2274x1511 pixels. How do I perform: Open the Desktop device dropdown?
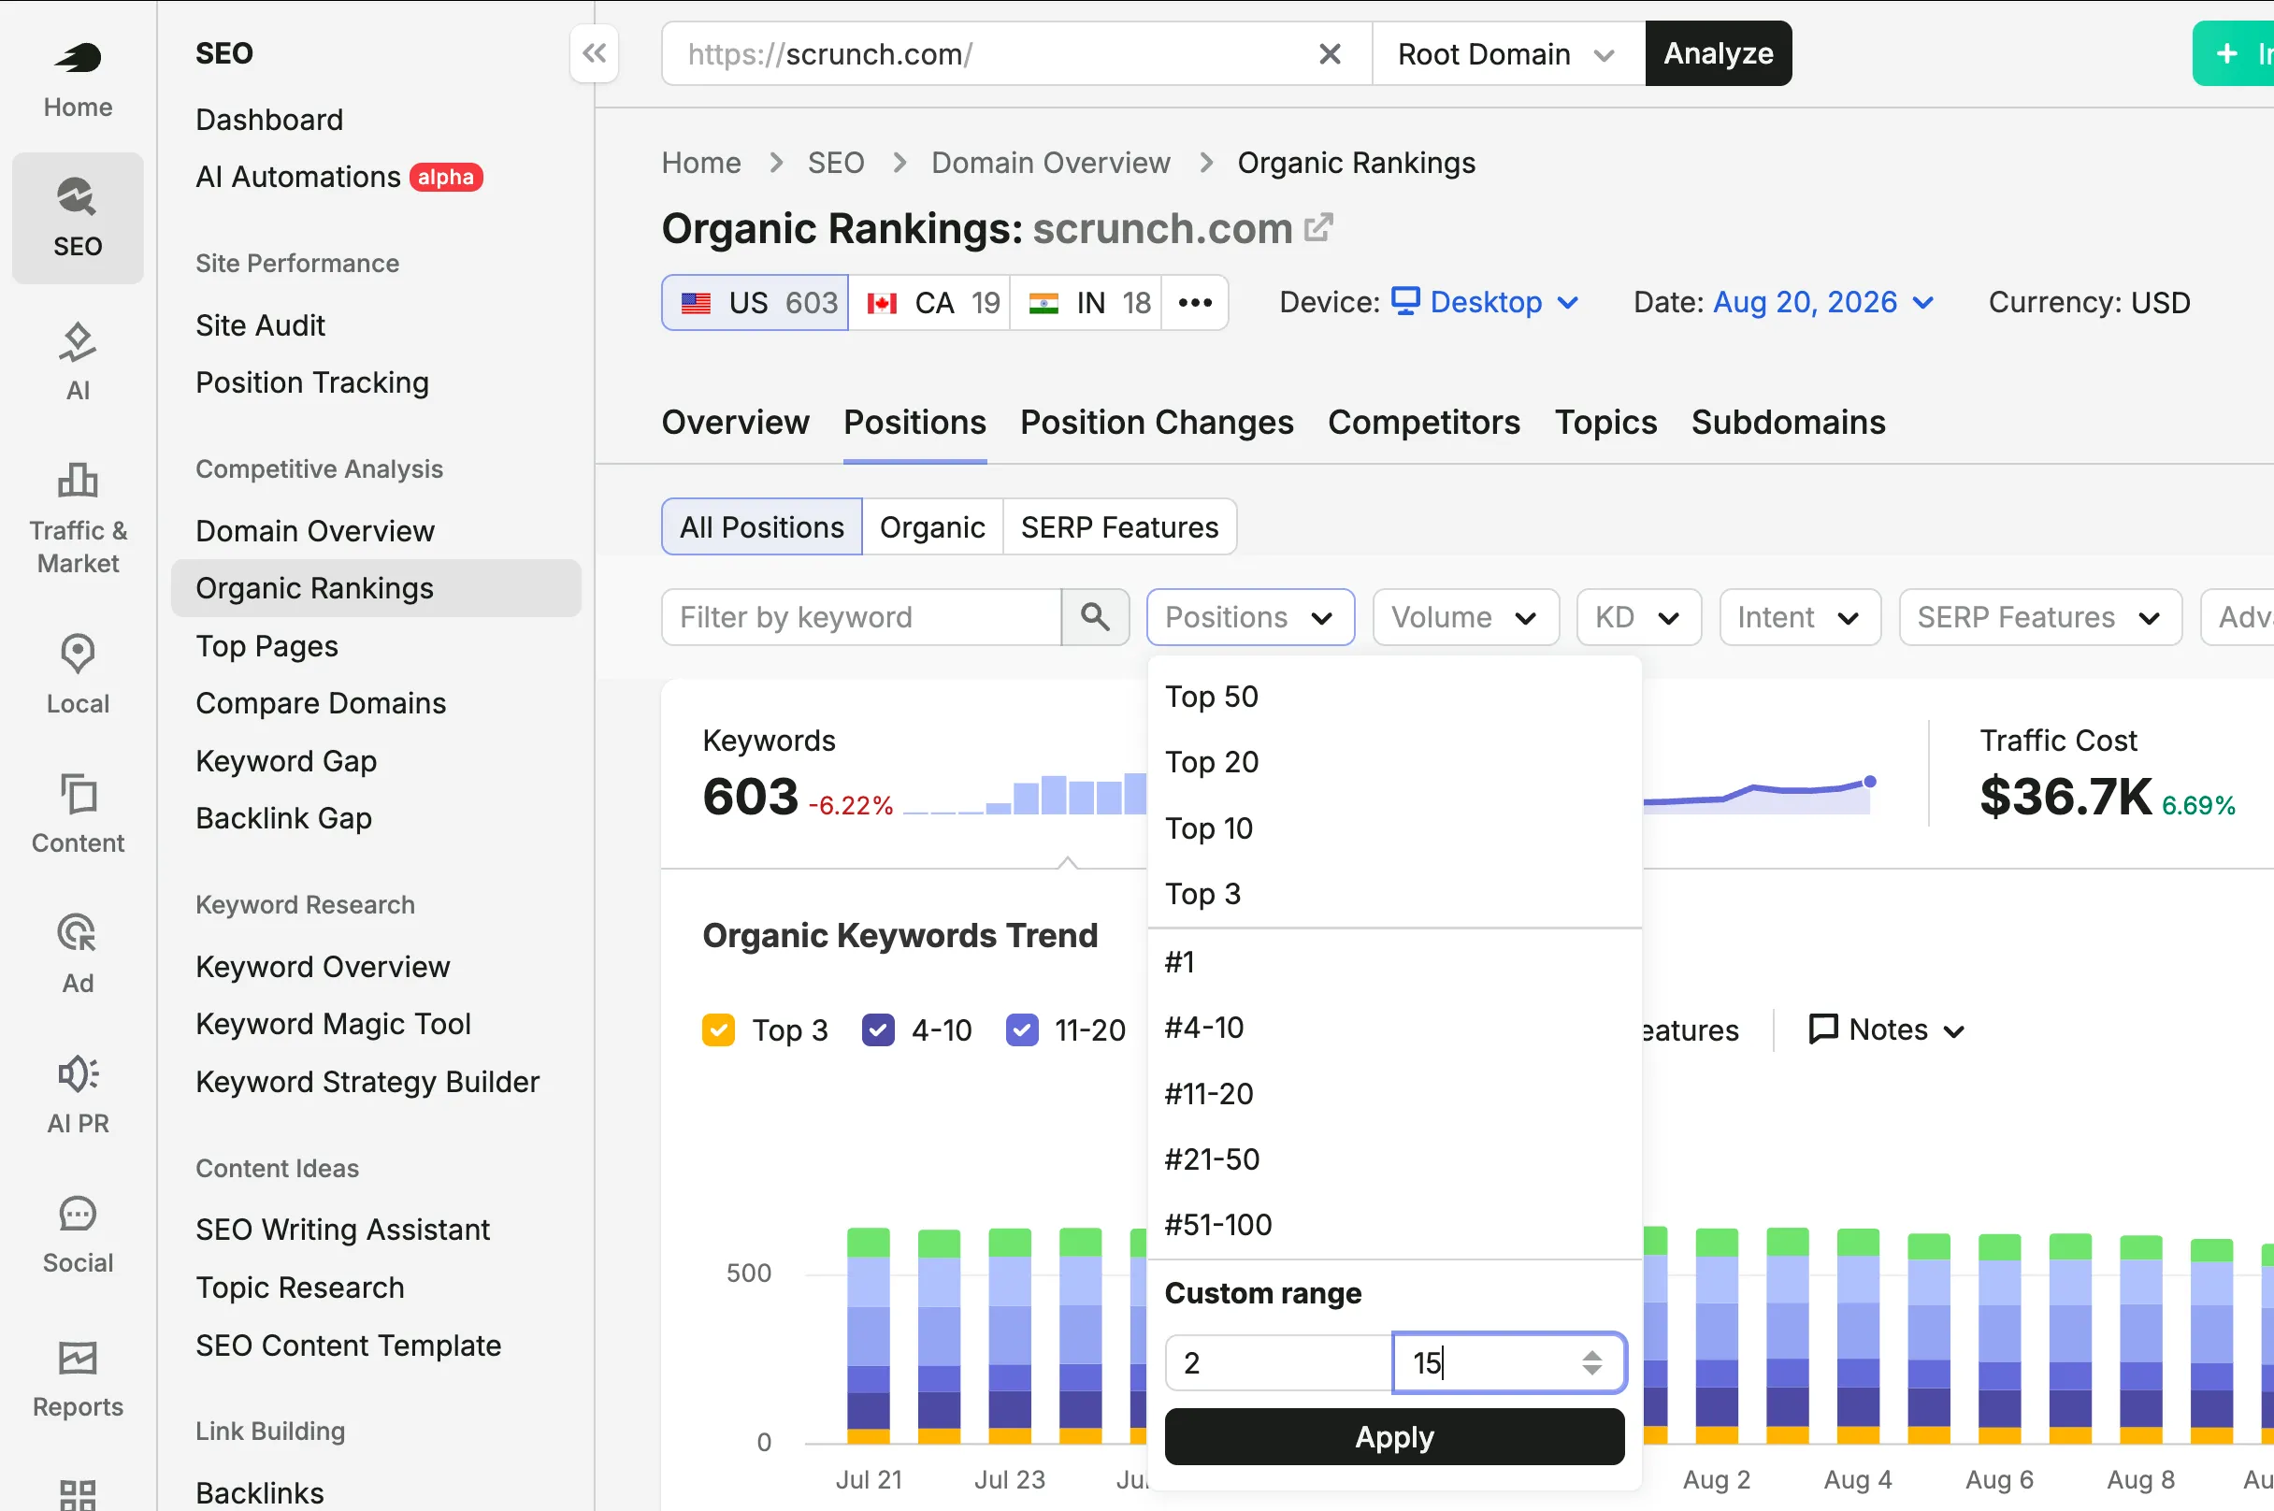(x=1486, y=303)
